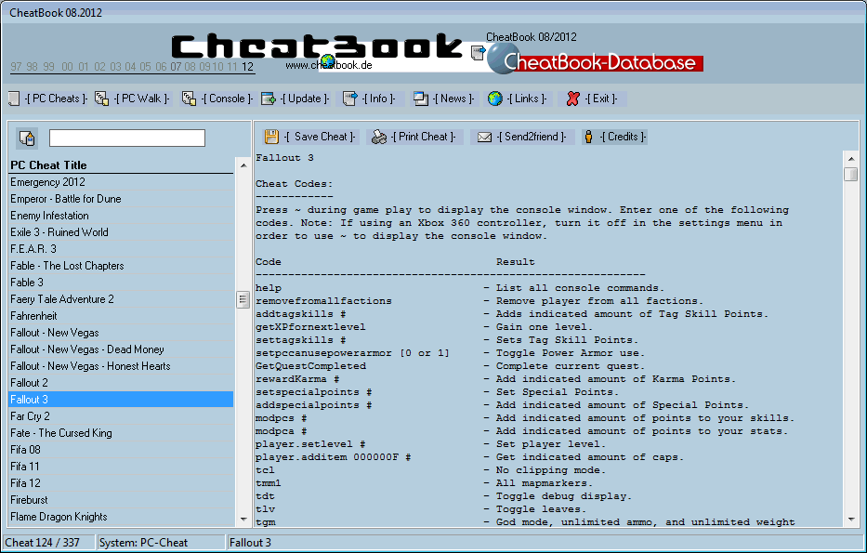Click the cheat title search field
Screen dimensions: 867x553
127,138
